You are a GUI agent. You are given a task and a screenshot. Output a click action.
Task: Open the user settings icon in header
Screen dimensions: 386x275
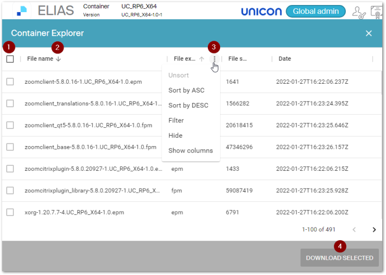pos(359,11)
